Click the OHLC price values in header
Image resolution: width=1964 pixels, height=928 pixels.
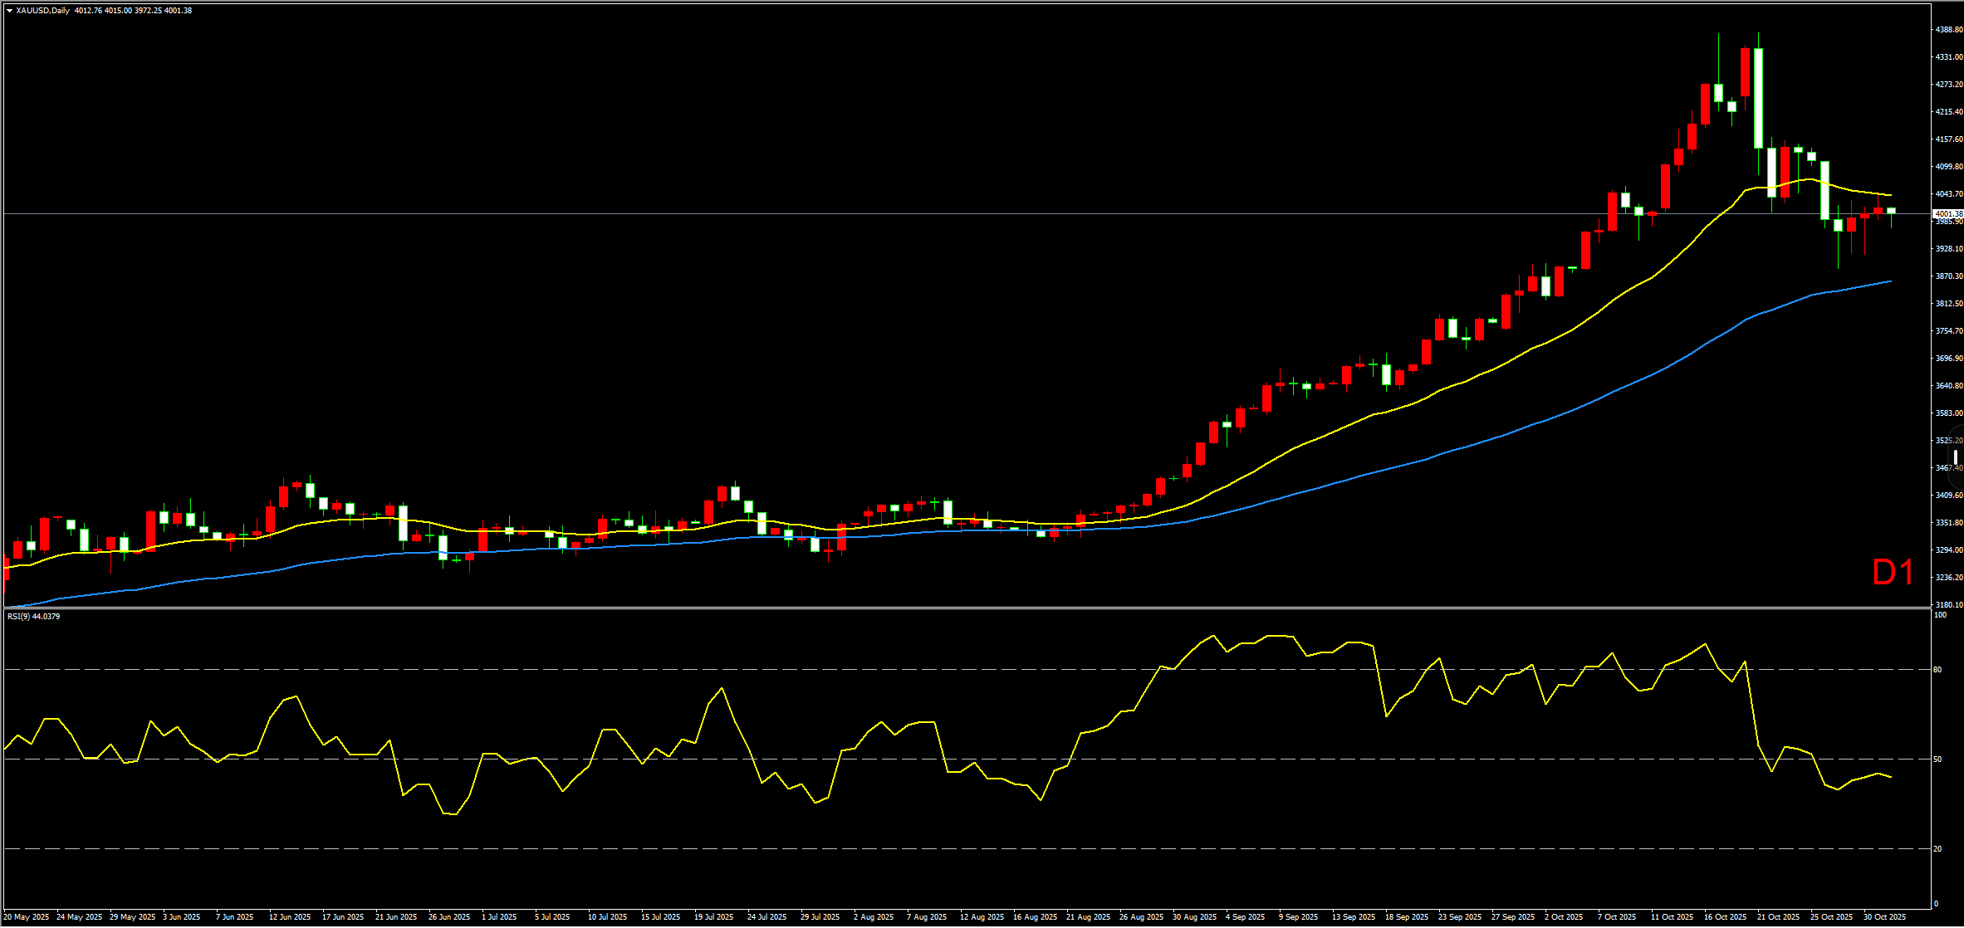click(x=133, y=11)
